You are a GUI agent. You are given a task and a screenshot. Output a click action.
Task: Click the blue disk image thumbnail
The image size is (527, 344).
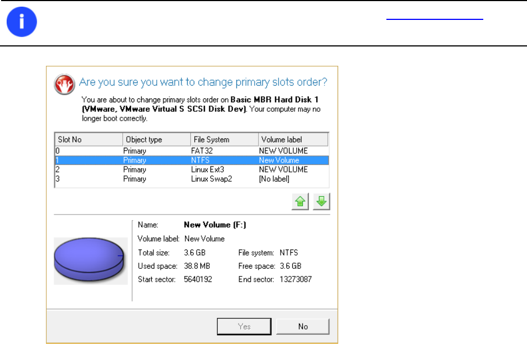click(x=90, y=260)
